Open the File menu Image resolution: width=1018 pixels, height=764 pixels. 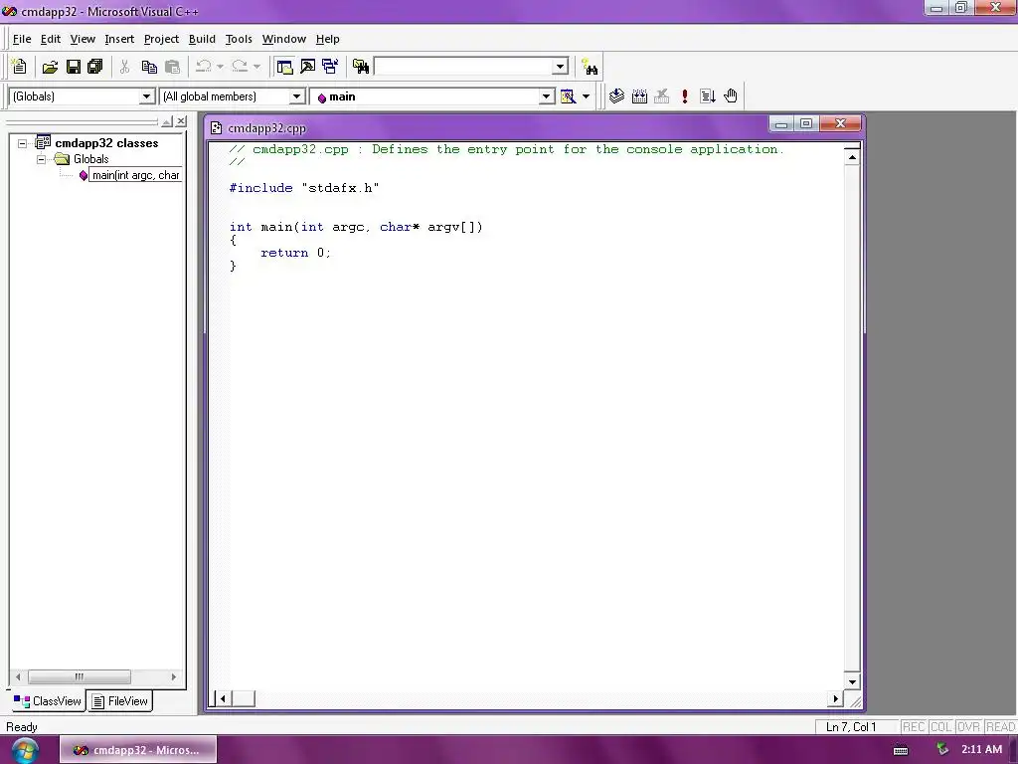point(22,39)
